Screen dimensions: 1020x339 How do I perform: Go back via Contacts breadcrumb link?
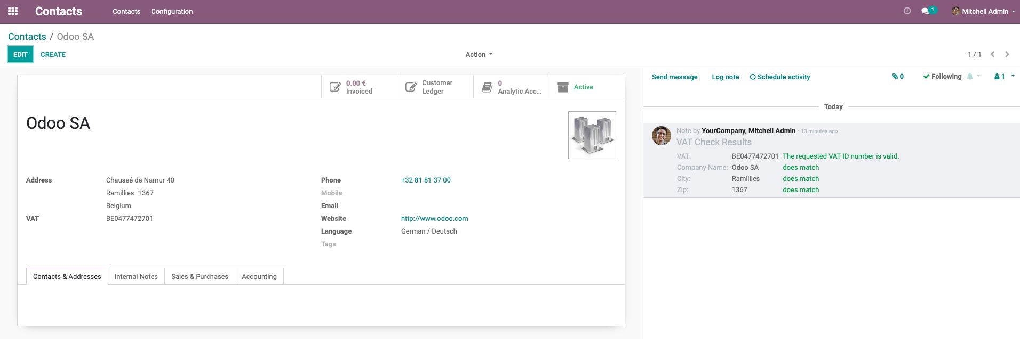(27, 37)
